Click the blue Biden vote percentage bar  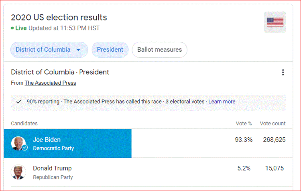(x=67, y=143)
